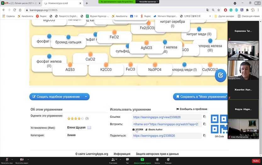262x165 pixels.
Task: Copy the Ссылка URL with copy icon
Action: tap(204, 117)
